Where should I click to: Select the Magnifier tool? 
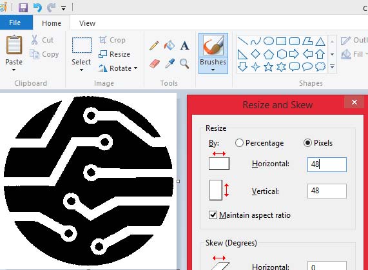pos(184,63)
